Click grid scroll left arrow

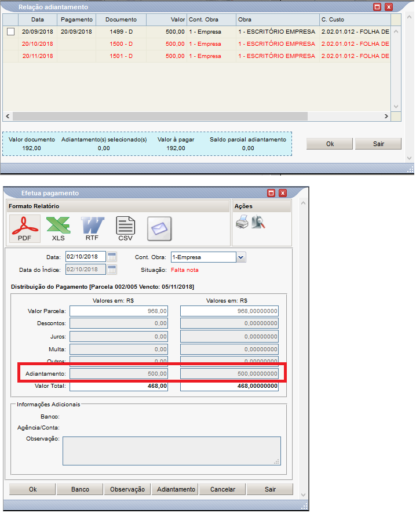tap(8, 116)
